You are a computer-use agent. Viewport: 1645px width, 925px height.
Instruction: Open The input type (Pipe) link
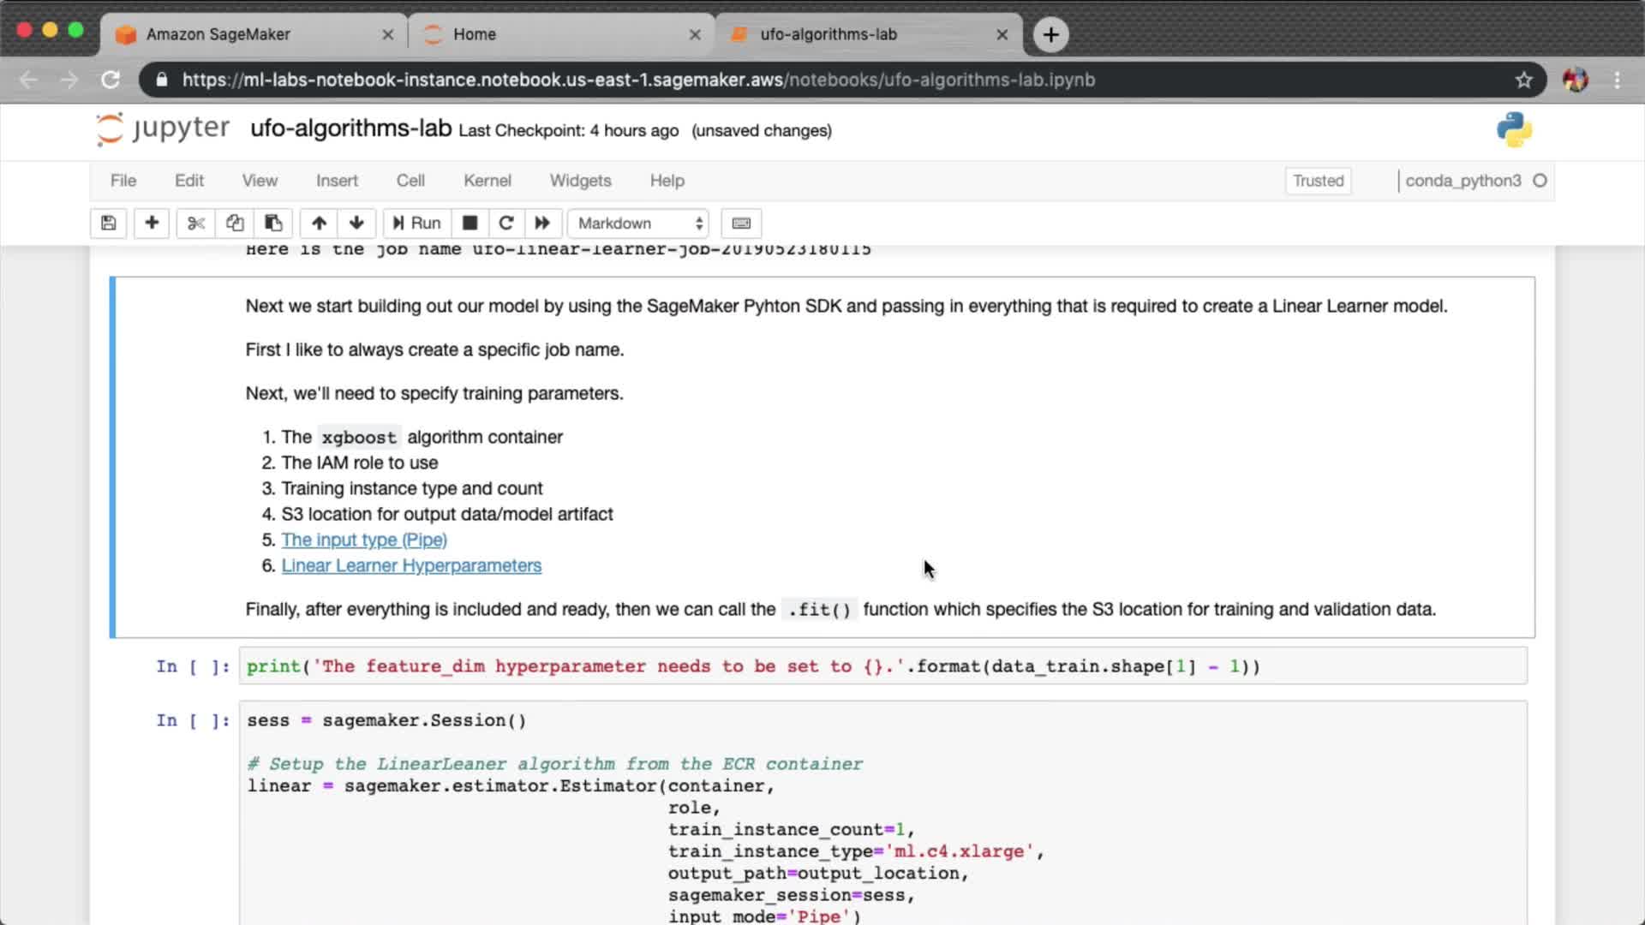pos(364,540)
